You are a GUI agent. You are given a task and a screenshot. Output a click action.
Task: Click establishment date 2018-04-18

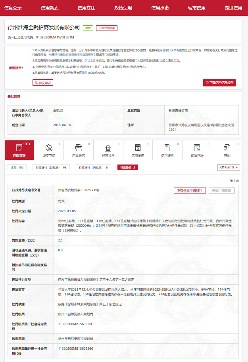point(62,125)
